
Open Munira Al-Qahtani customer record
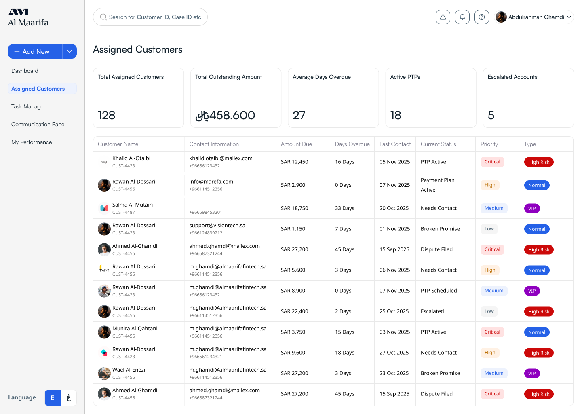[135, 329]
